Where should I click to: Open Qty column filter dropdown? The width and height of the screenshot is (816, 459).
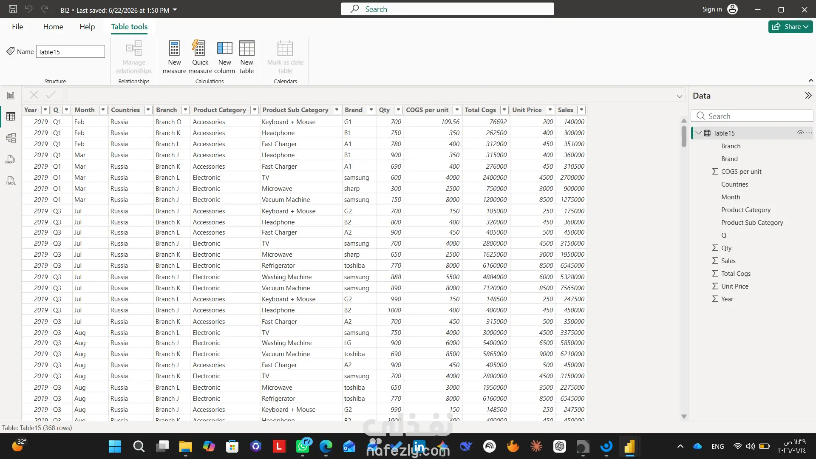[x=398, y=110]
